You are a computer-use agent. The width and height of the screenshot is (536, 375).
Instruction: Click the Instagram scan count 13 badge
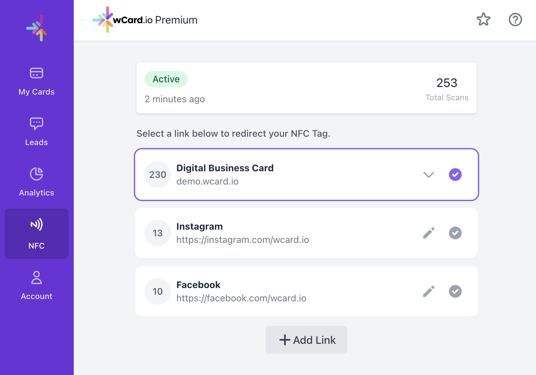click(x=158, y=233)
